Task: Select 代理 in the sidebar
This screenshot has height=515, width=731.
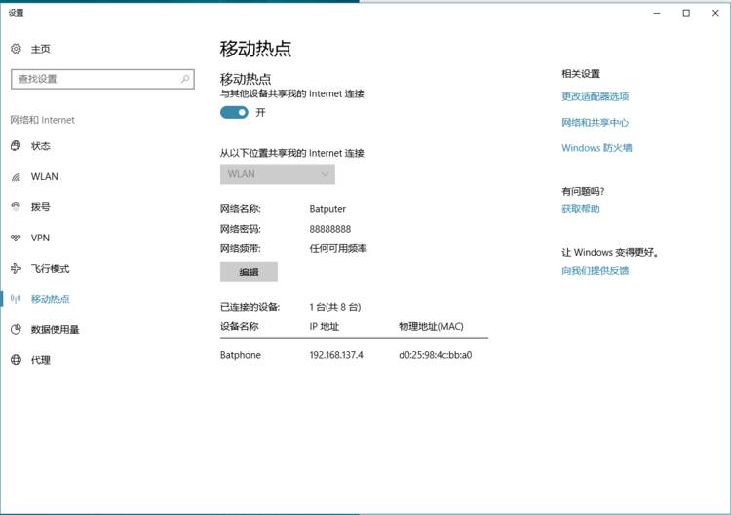Action: click(41, 360)
